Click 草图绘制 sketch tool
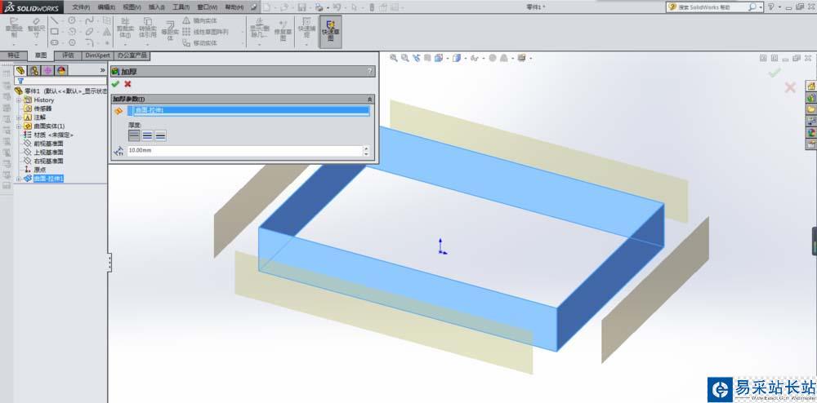Image resolution: width=817 pixels, height=403 pixels. pyautogui.click(x=14, y=29)
